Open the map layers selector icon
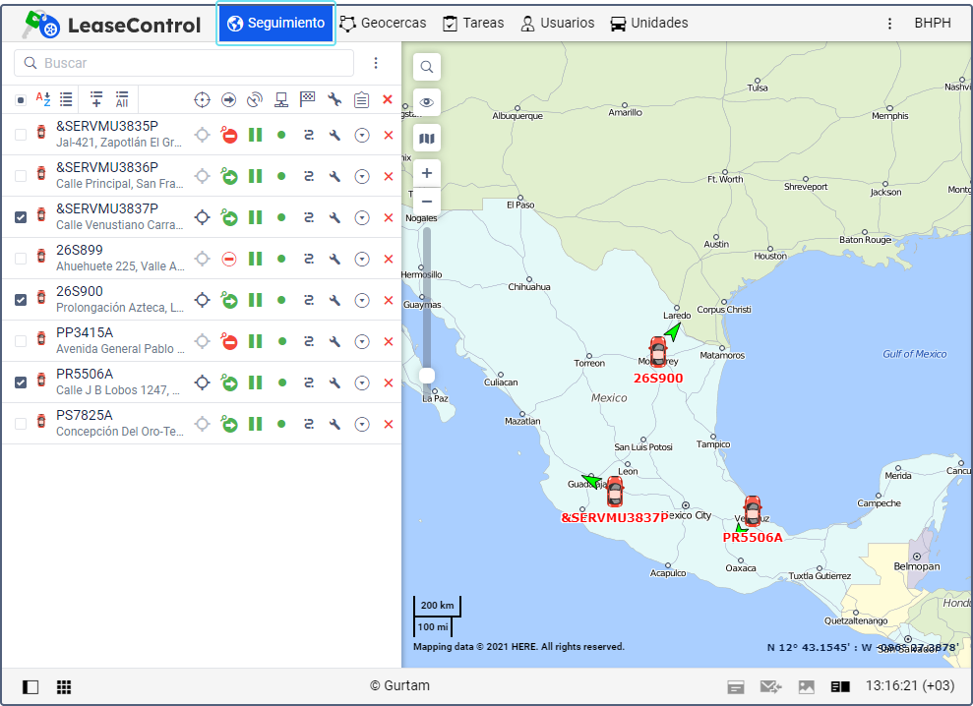The image size is (973, 706). click(x=427, y=139)
